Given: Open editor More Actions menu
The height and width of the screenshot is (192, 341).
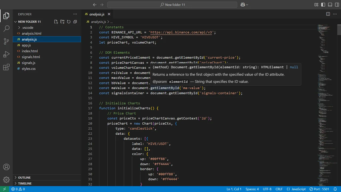Looking at the screenshot, I should point(335,14).
